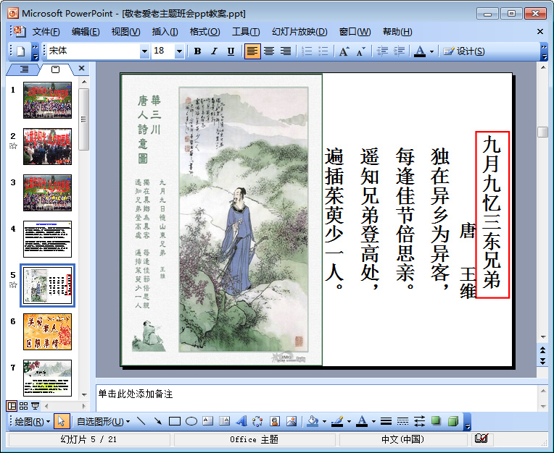
Task: Go to next slide button
Action: pos(542,361)
